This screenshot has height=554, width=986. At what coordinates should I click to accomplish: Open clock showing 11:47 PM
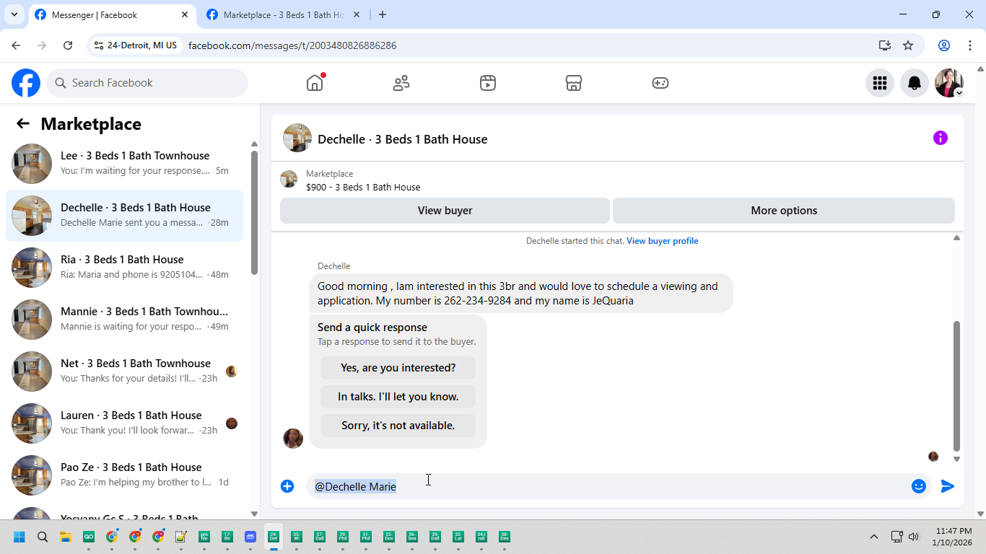coord(953,537)
